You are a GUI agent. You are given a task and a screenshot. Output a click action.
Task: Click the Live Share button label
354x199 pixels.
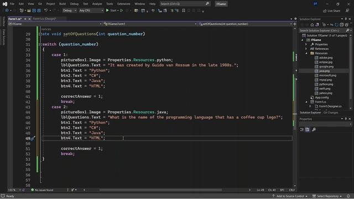coord(334,11)
